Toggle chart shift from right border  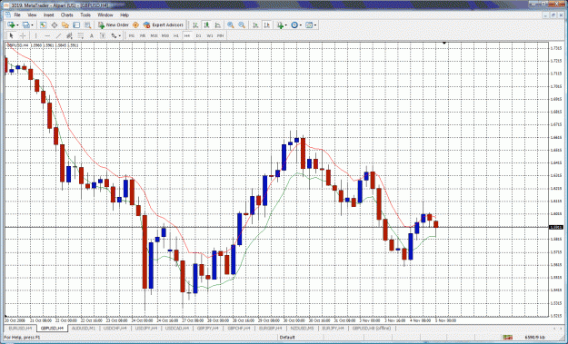(x=267, y=25)
